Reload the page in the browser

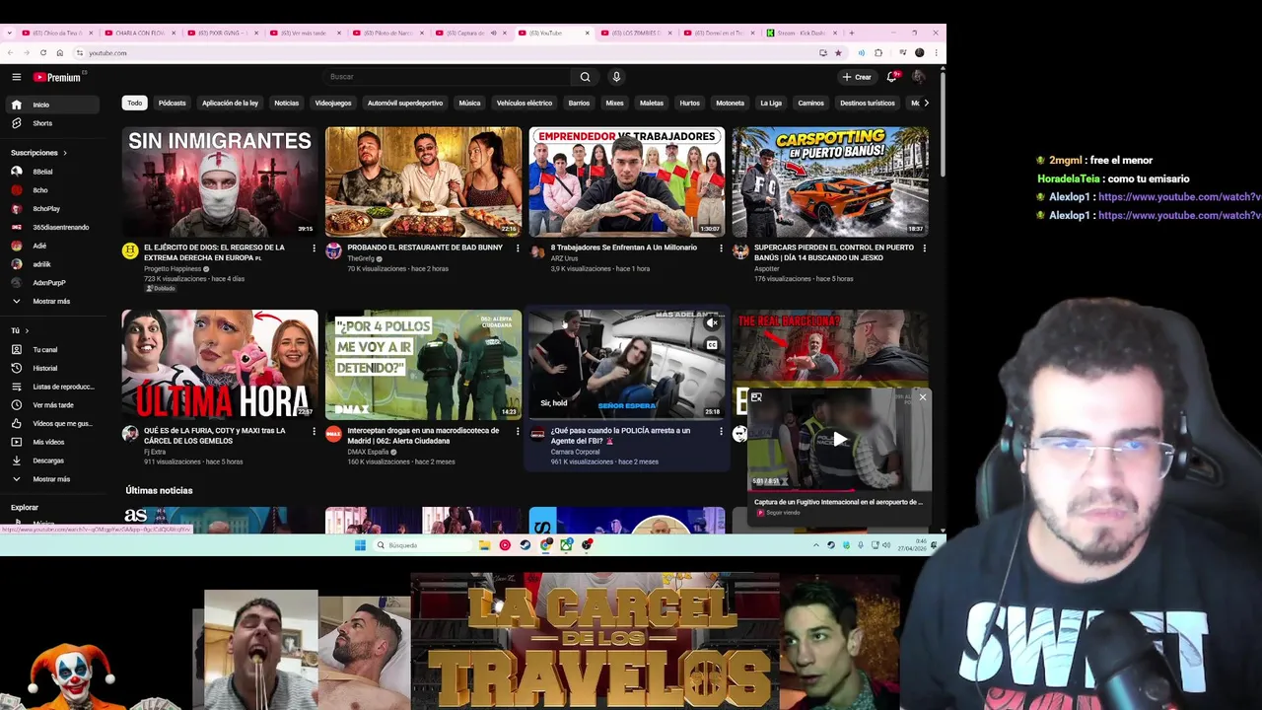(x=42, y=53)
